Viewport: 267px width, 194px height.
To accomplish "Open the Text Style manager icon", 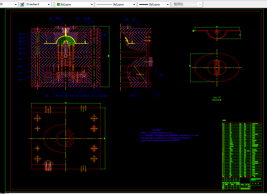I will [22, 4].
